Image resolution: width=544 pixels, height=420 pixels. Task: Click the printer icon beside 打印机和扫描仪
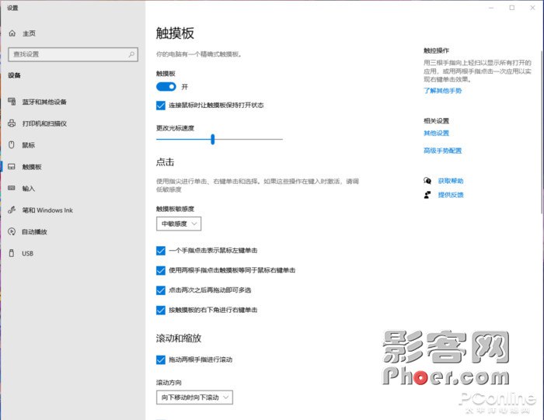[12, 123]
